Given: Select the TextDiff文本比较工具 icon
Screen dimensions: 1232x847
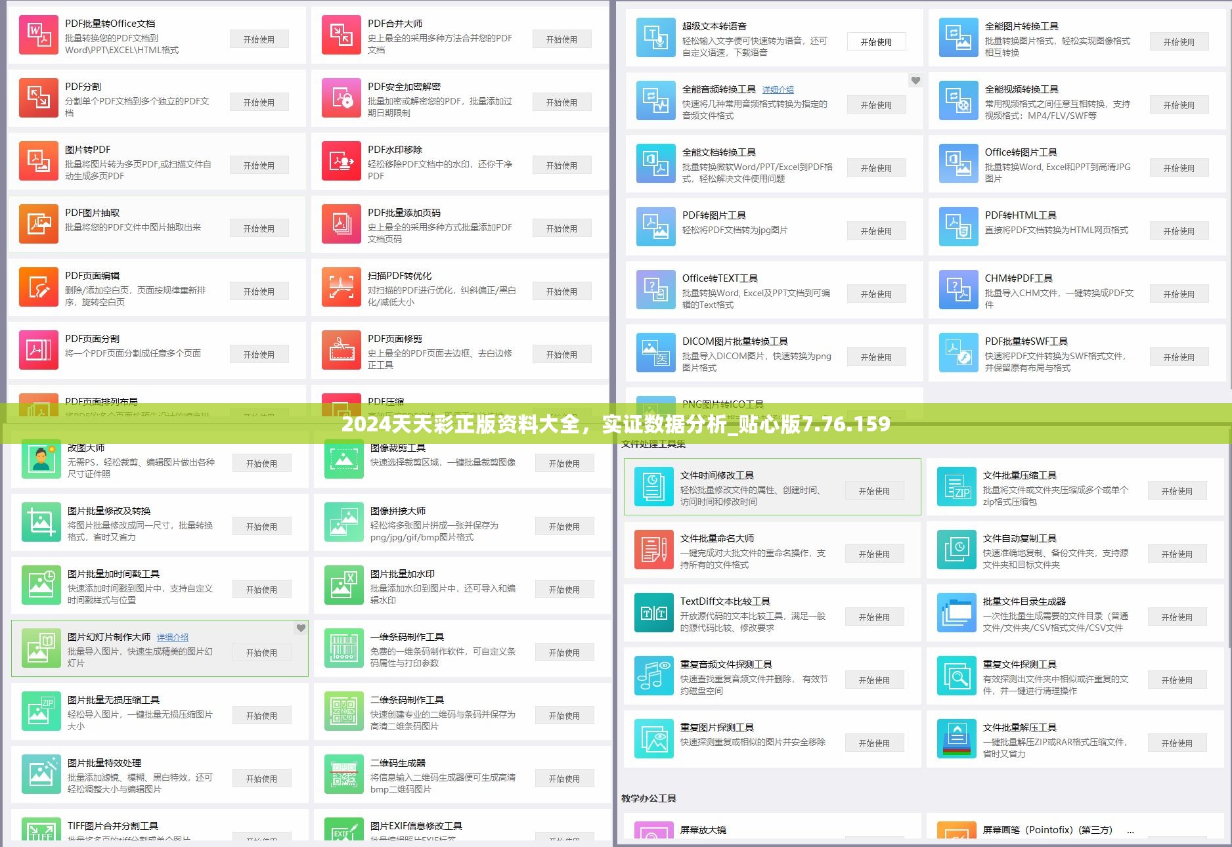Looking at the screenshot, I should click(654, 613).
